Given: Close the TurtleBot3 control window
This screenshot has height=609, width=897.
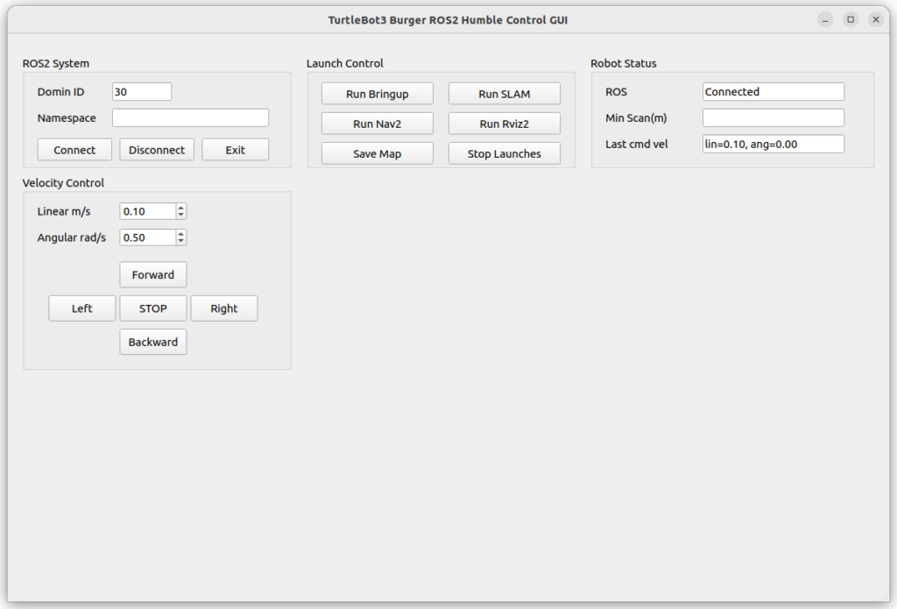Looking at the screenshot, I should (876, 20).
